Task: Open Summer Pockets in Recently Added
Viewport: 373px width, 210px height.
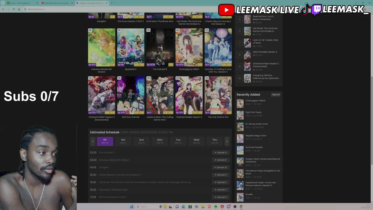Action: pyautogui.click(x=254, y=147)
